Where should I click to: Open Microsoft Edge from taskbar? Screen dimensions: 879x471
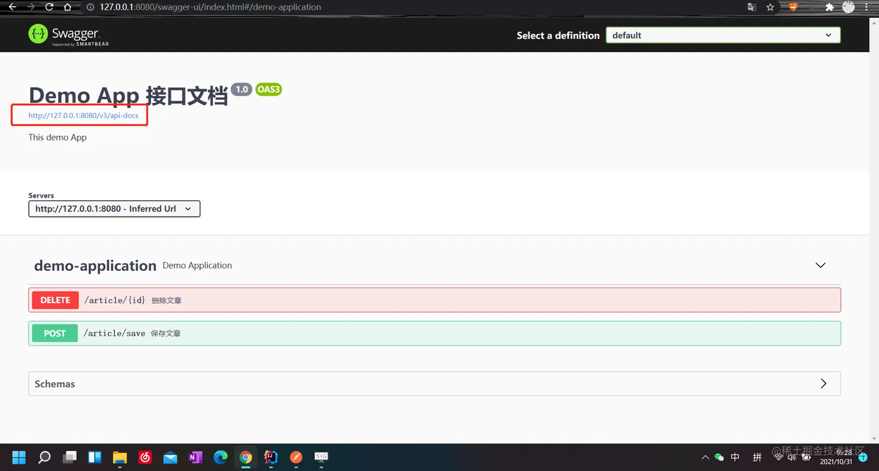point(221,458)
